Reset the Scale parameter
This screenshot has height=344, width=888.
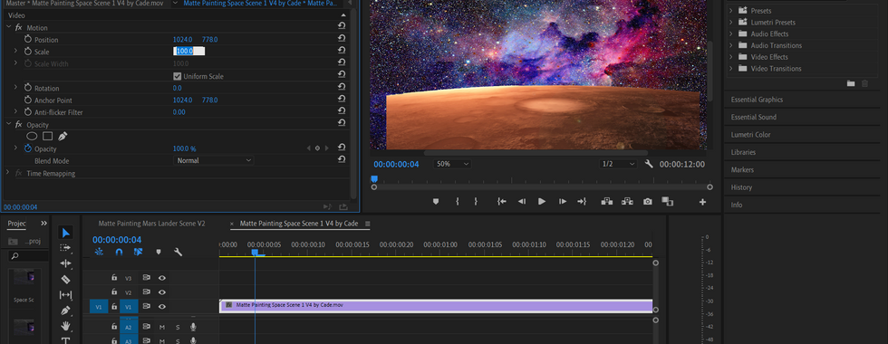click(342, 51)
